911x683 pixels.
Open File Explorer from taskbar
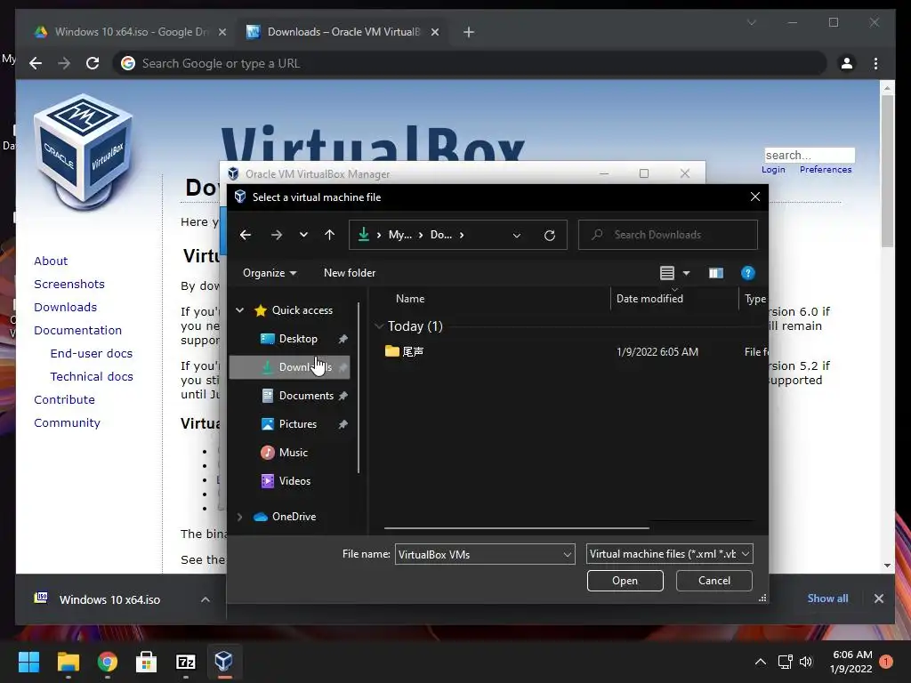[x=68, y=662]
